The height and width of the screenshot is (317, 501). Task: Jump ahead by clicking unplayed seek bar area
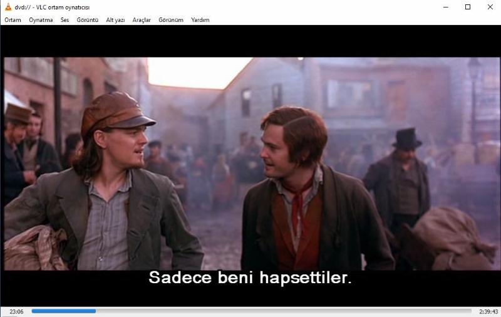pos(282,311)
